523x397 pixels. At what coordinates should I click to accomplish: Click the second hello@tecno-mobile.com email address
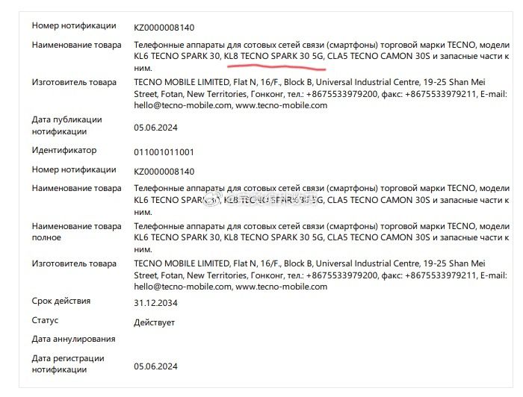point(182,287)
